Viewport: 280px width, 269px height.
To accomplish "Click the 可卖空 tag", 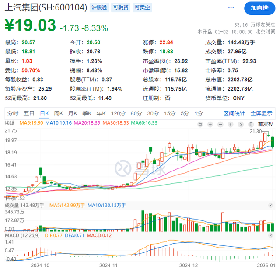I will tap(142, 7).
